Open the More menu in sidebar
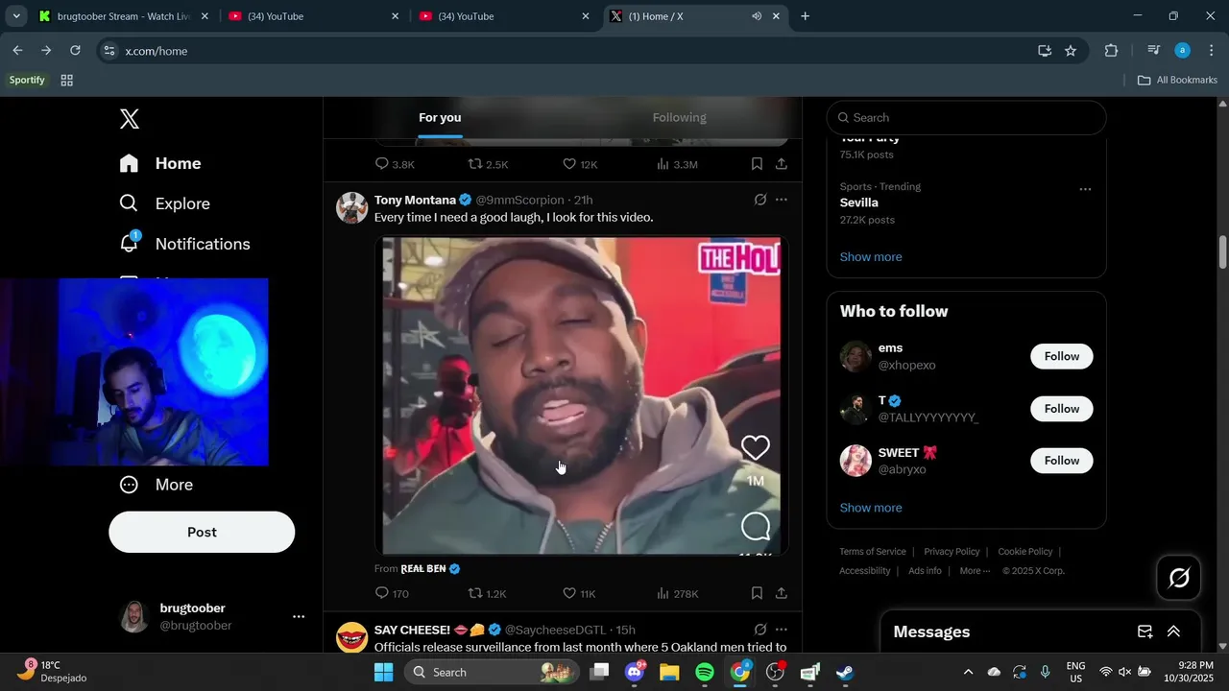Image resolution: width=1229 pixels, height=691 pixels. click(x=156, y=485)
